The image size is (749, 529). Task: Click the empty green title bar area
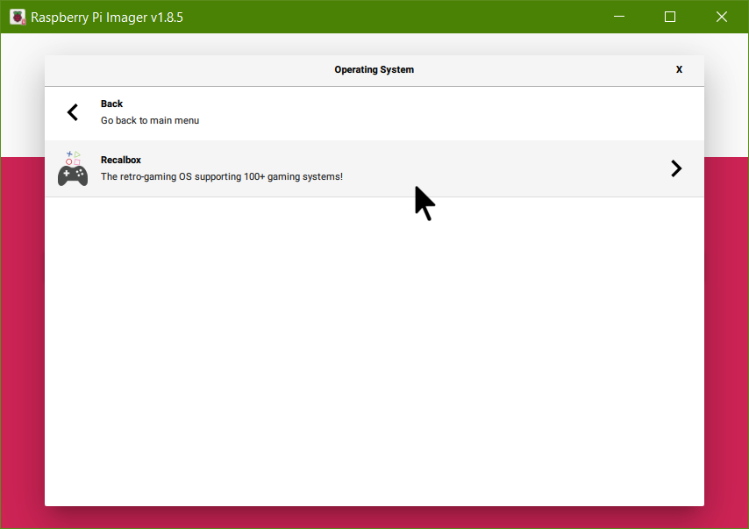[395, 17]
